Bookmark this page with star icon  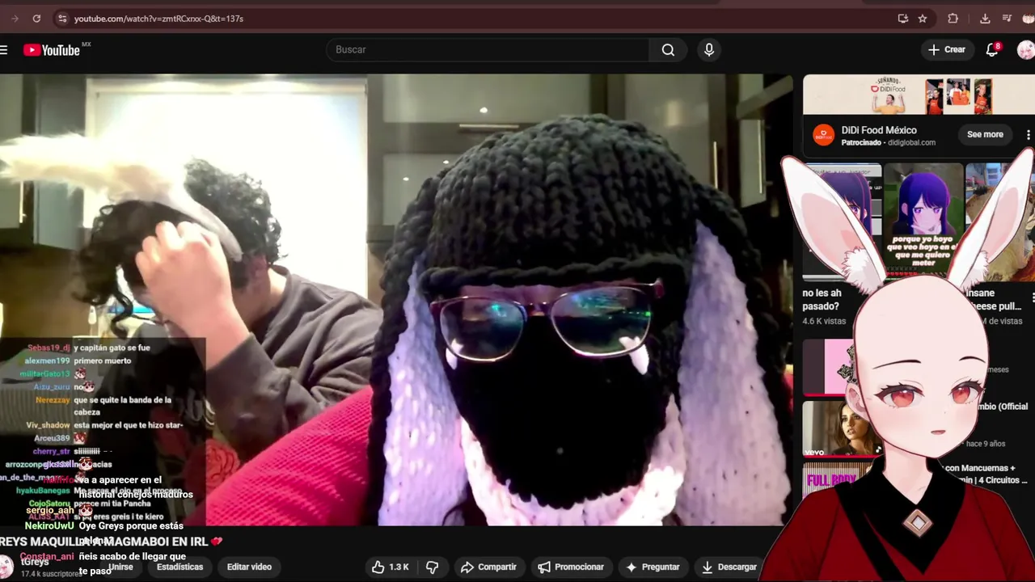pyautogui.click(x=923, y=18)
